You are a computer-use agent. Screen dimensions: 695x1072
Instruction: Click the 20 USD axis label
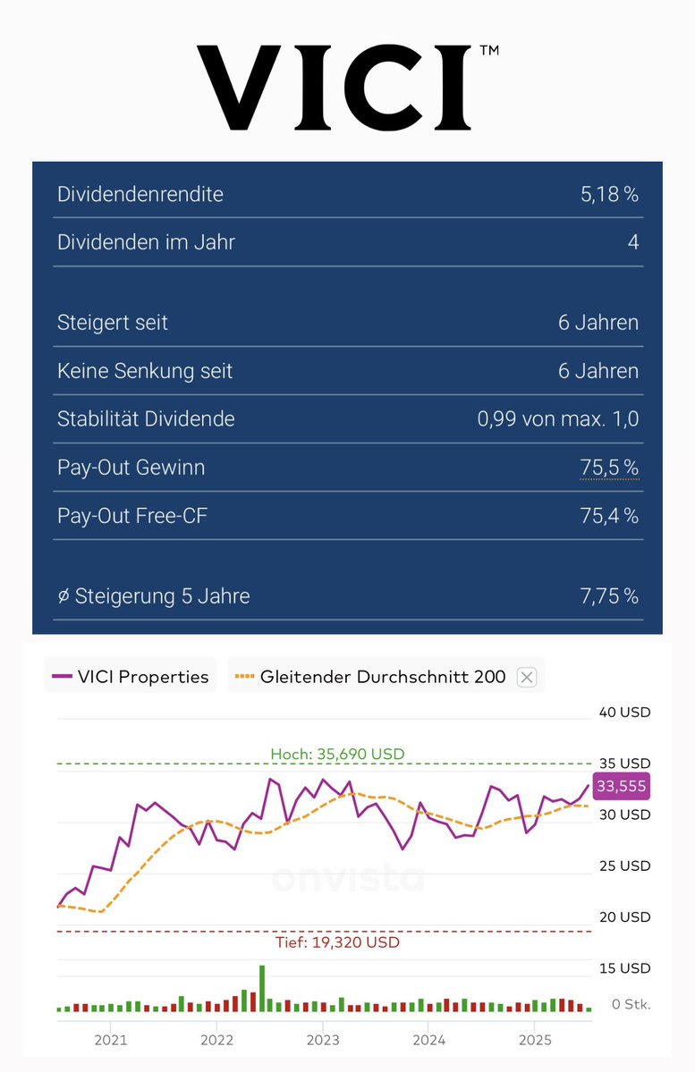(624, 916)
